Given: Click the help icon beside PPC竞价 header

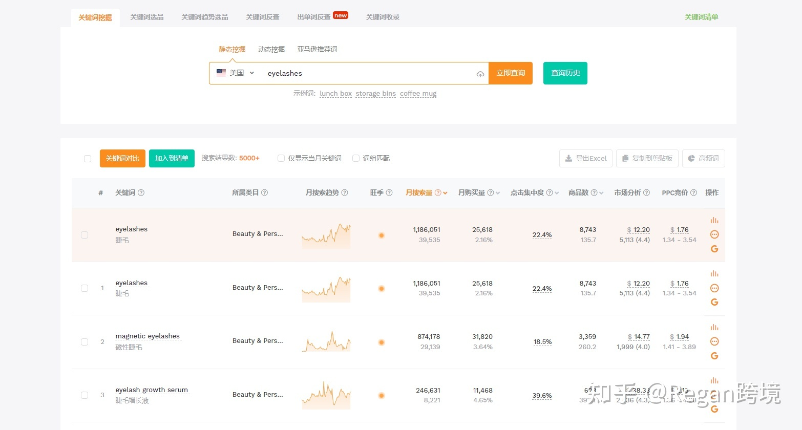Looking at the screenshot, I should click(693, 192).
